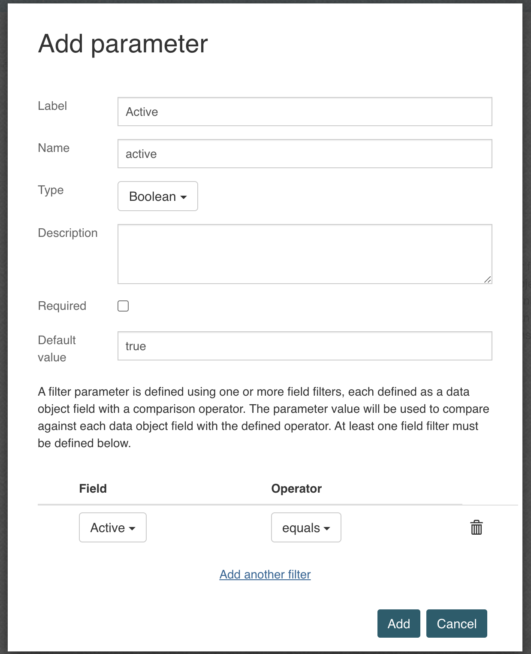Open the Boolean type dropdown

[x=157, y=196]
